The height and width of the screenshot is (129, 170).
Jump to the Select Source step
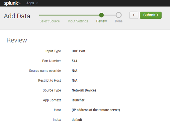[49, 21]
